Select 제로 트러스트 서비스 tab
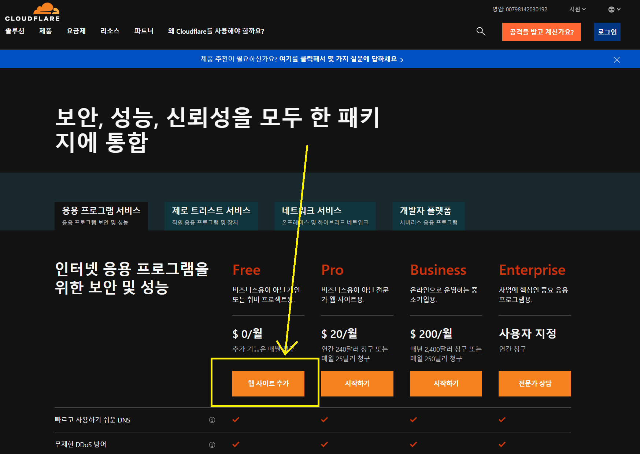Viewport: 640px width, 454px height. (211, 216)
